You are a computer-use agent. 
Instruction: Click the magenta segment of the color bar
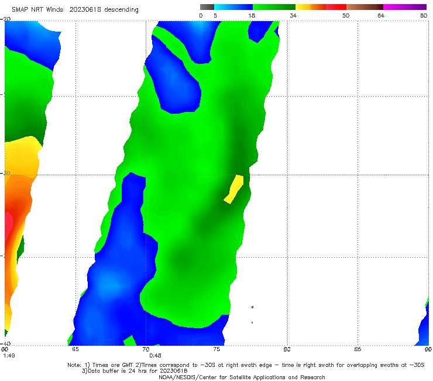[405, 7]
